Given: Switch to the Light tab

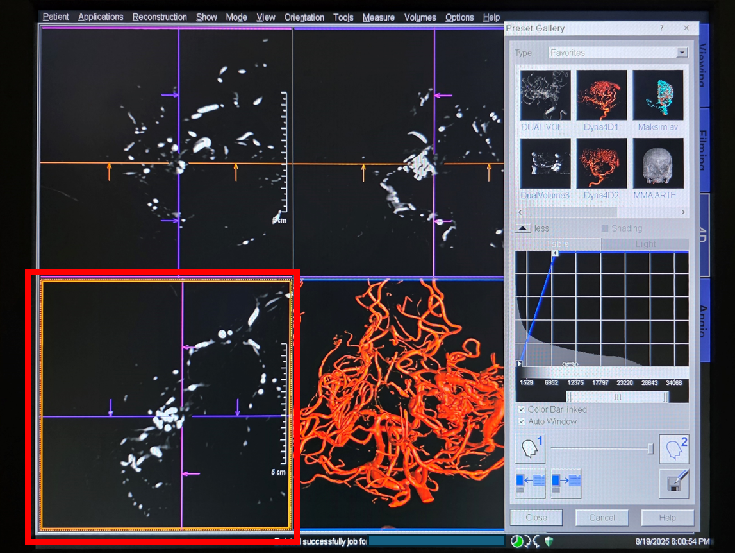Looking at the screenshot, I should coord(645,244).
